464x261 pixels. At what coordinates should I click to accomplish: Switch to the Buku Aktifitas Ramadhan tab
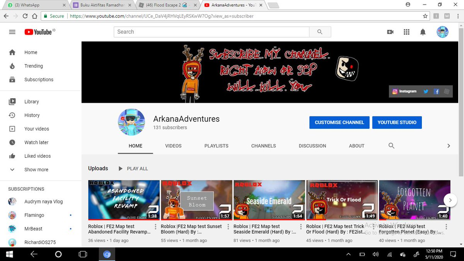point(102,5)
